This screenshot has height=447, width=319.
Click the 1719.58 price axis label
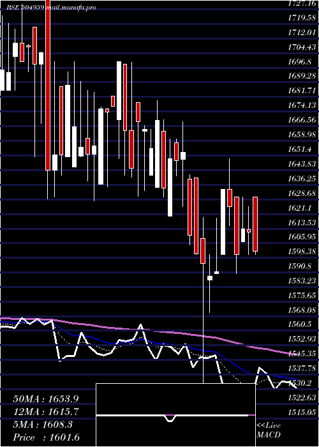[x=302, y=18]
